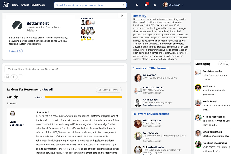The width and height of the screenshot is (231, 155).
Task: Click Leave a Review button
Action: (109, 90)
